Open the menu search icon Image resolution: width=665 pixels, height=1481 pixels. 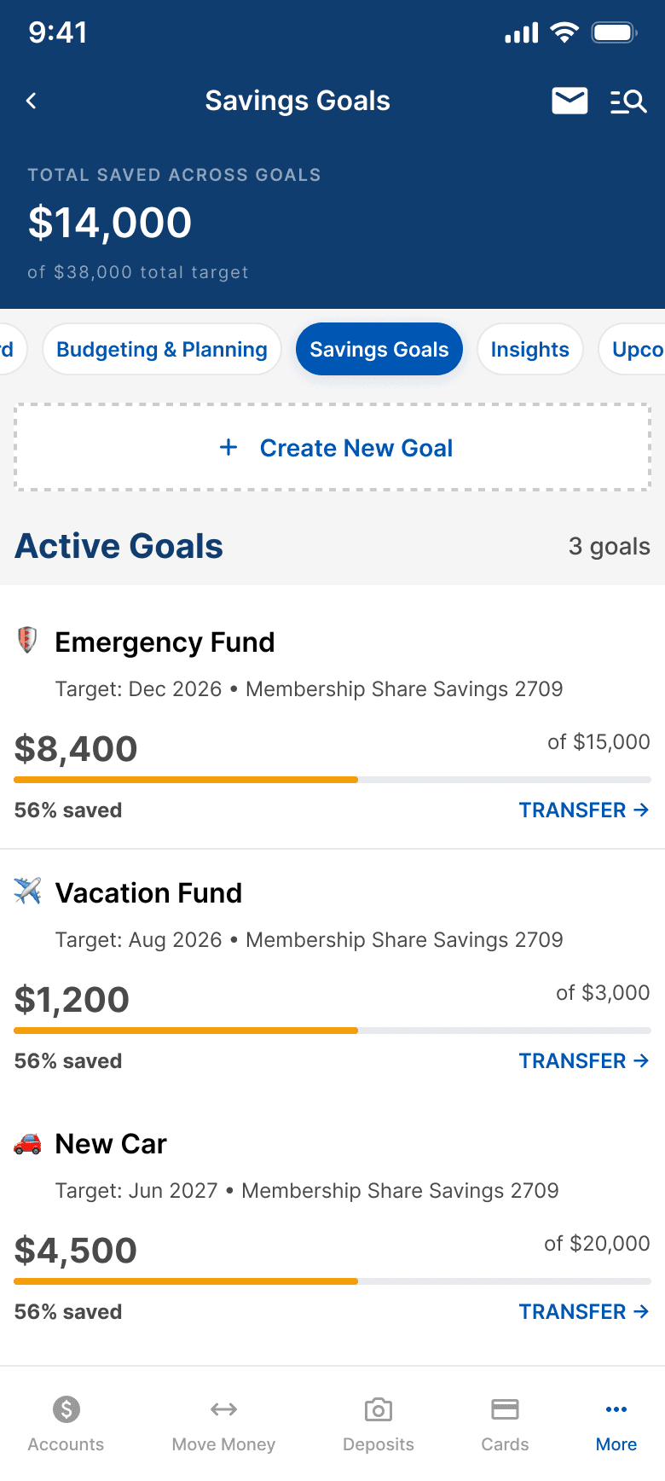tap(628, 102)
